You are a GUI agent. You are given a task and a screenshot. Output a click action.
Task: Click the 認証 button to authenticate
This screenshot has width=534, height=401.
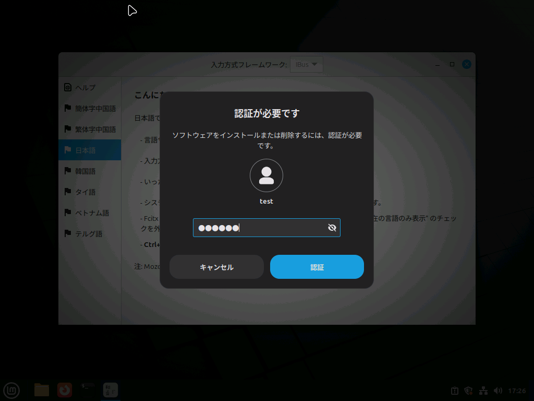point(317,266)
